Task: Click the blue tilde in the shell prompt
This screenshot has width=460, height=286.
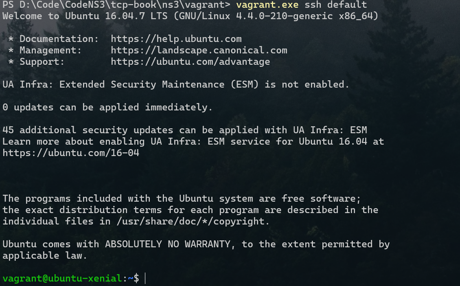Action: pos(131,279)
